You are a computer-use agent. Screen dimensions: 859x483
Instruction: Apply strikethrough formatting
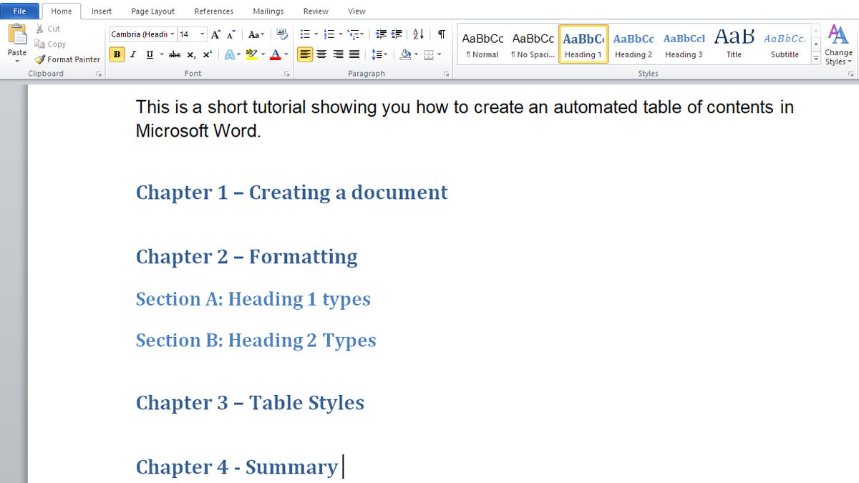click(x=175, y=54)
